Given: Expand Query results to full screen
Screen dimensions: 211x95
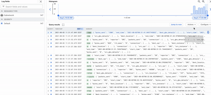Looking at the screenshot, I should (x=63, y=25).
